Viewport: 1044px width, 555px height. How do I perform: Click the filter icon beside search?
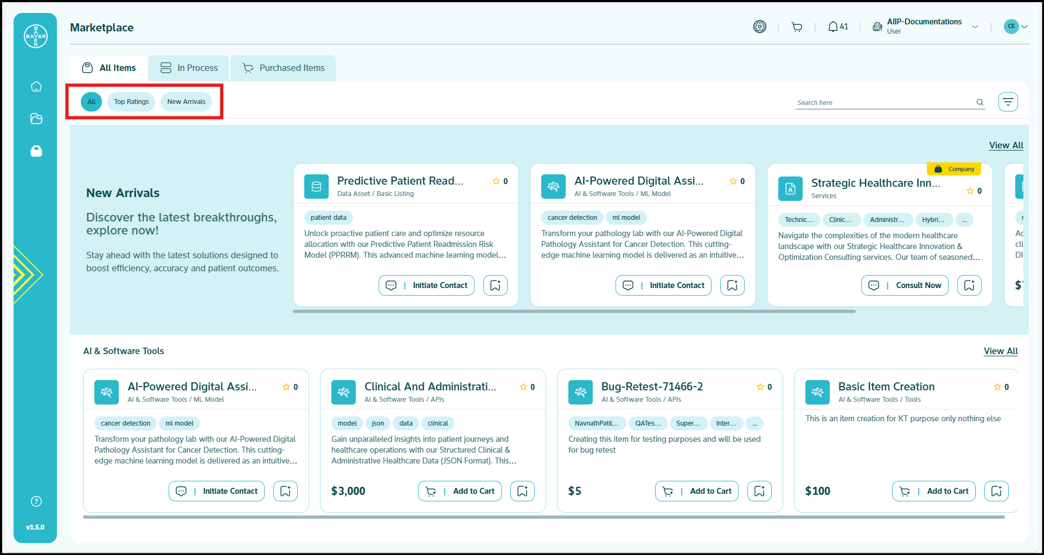coord(1008,102)
